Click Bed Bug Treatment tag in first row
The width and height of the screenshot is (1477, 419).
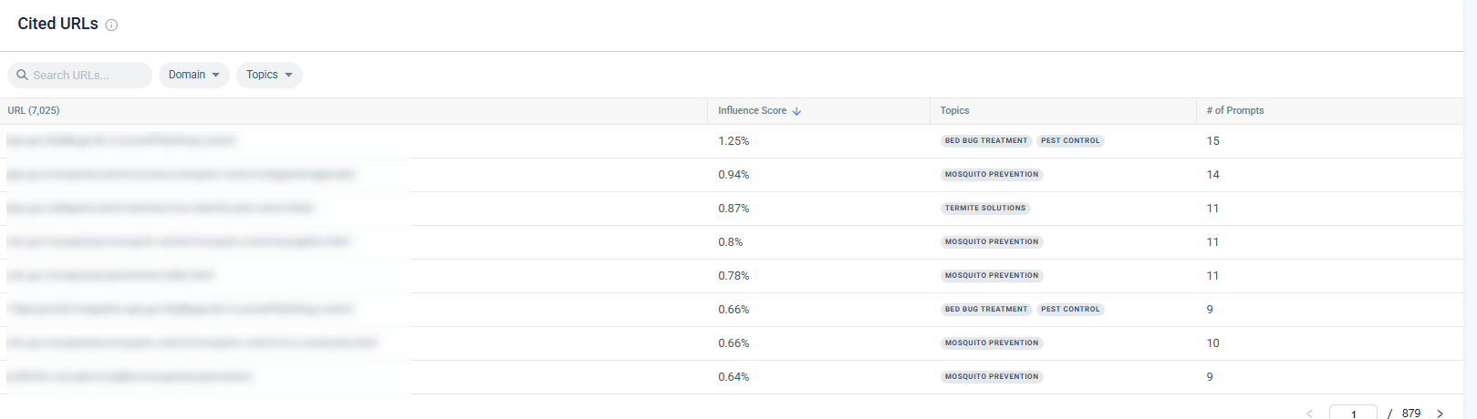(985, 140)
